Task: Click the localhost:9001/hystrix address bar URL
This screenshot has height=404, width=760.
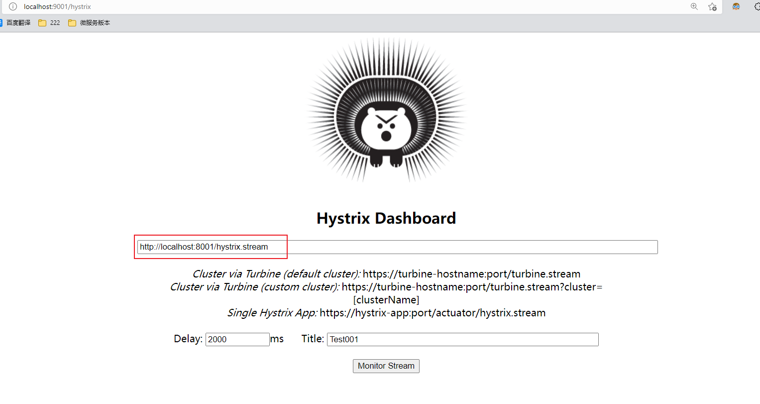Action: click(57, 6)
